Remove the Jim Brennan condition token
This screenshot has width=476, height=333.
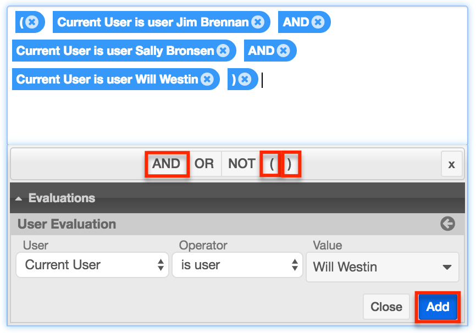coord(257,23)
